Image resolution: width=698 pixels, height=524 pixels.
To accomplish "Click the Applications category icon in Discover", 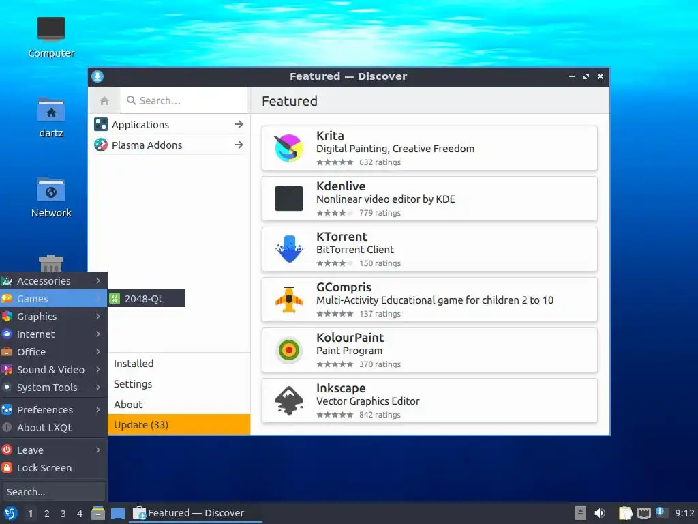I will 101,124.
